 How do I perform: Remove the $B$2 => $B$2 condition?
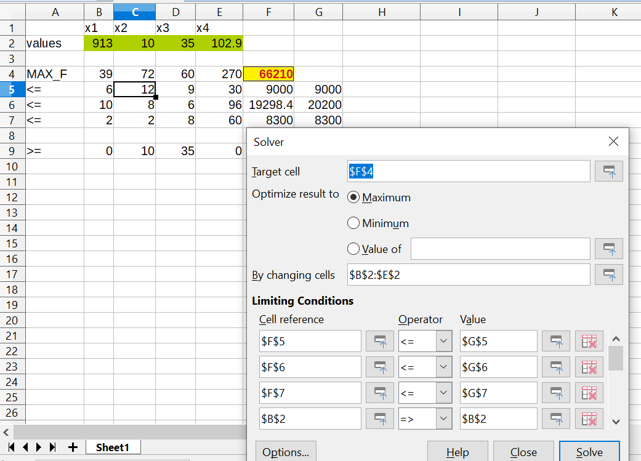click(x=589, y=419)
